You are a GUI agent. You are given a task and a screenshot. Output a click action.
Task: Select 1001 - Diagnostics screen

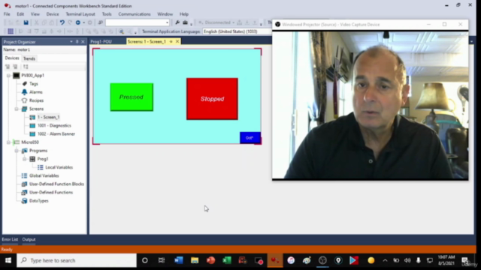(54, 125)
